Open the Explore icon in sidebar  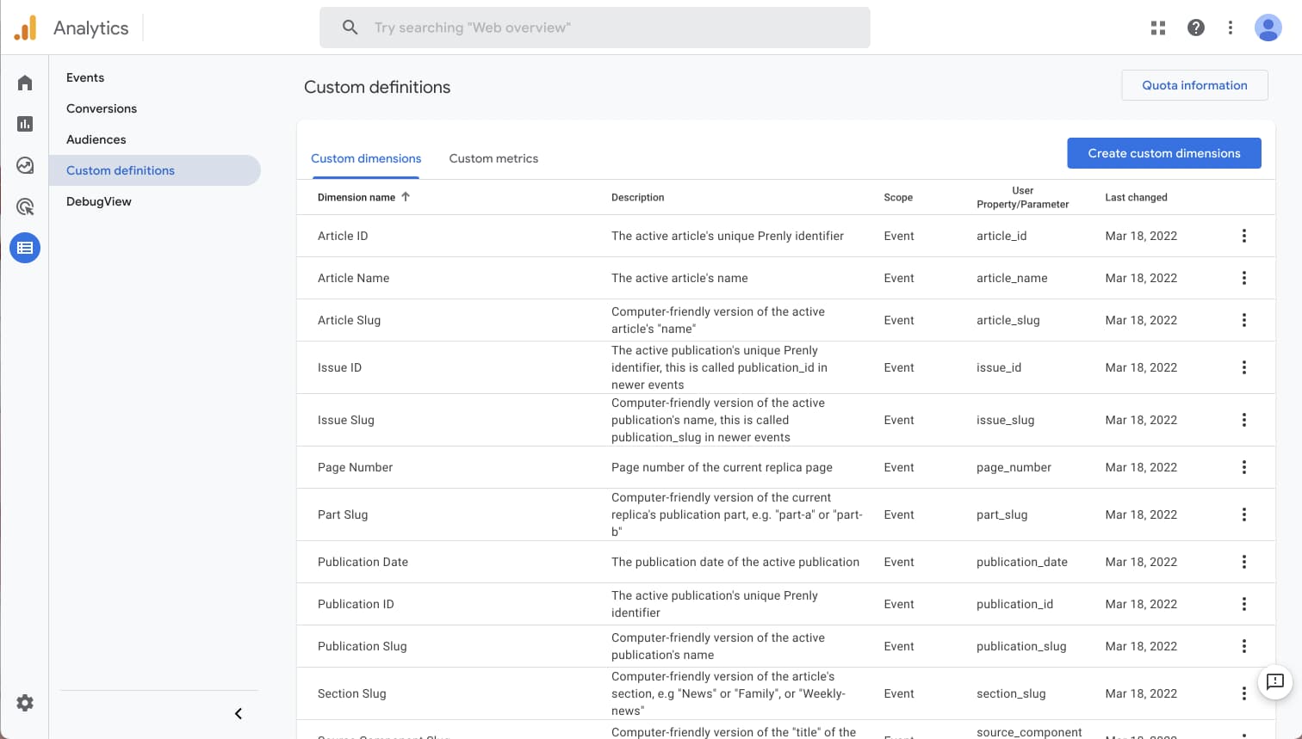25,165
